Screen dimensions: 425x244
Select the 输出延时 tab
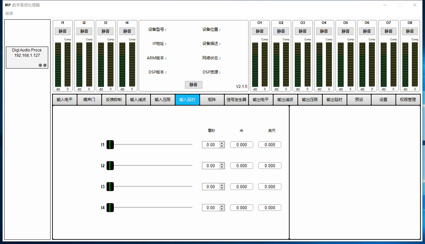click(x=334, y=100)
